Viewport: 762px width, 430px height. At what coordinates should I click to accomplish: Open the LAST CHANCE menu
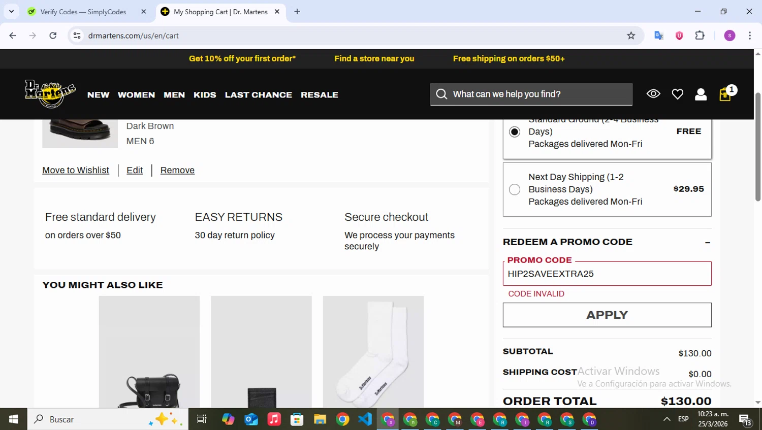coord(259,95)
